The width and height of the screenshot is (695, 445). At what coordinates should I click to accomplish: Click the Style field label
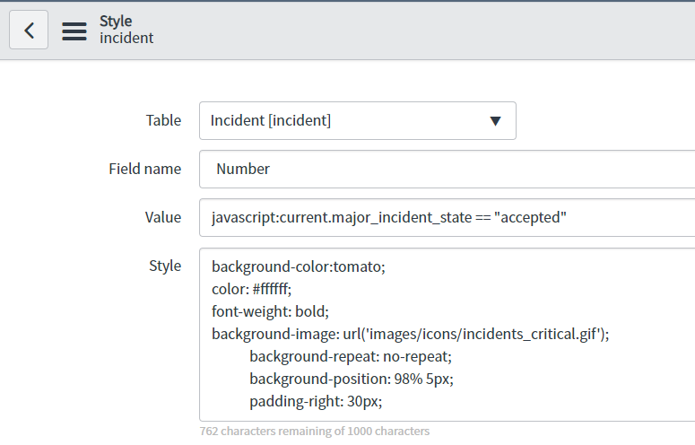pyautogui.click(x=165, y=266)
